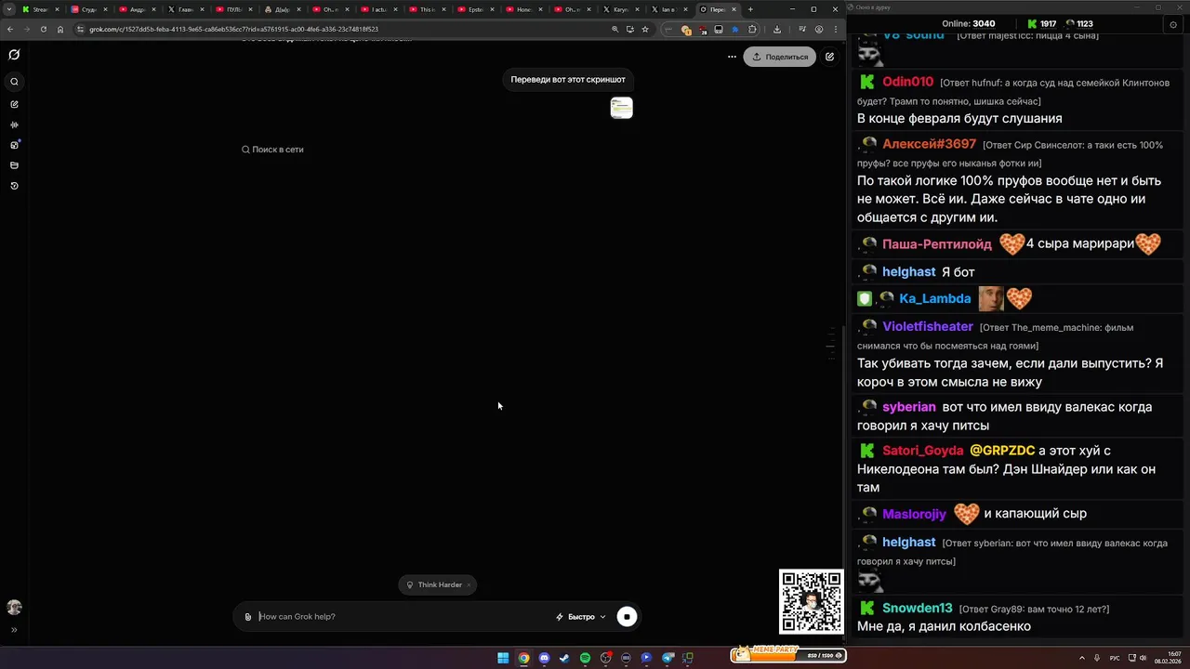This screenshot has height=669, width=1190.
Task: Open the browser downloads icon
Action: (x=777, y=29)
